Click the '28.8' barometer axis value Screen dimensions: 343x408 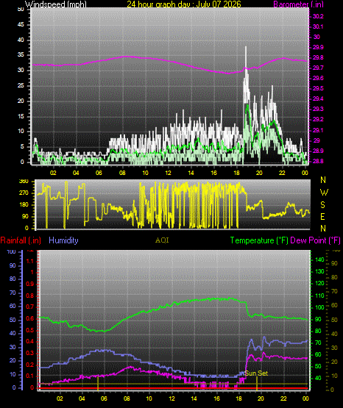(318, 161)
